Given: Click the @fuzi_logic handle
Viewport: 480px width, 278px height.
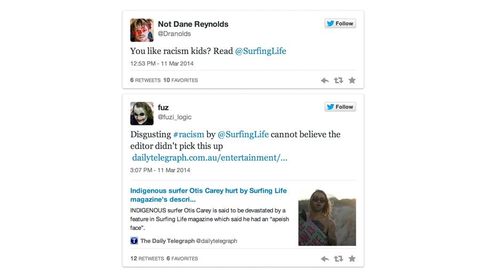Looking at the screenshot, I should (174, 117).
